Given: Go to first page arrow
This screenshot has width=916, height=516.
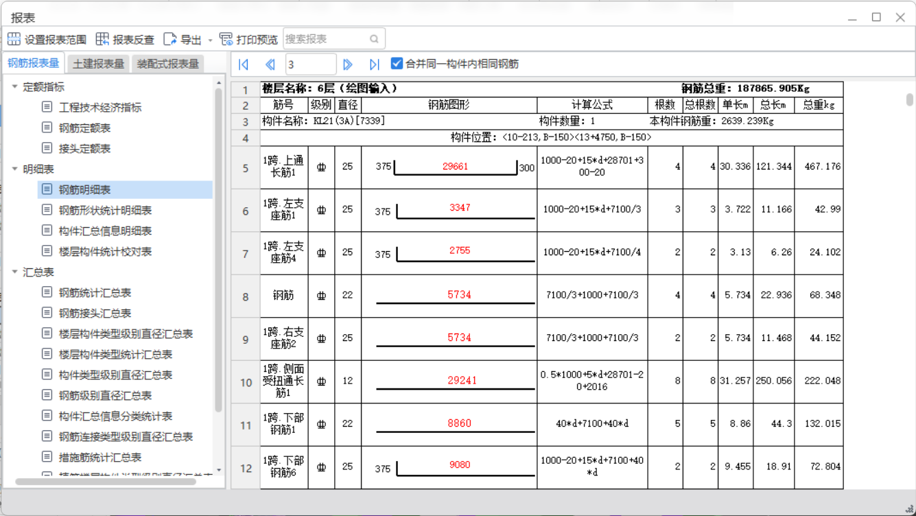Looking at the screenshot, I should [x=244, y=64].
